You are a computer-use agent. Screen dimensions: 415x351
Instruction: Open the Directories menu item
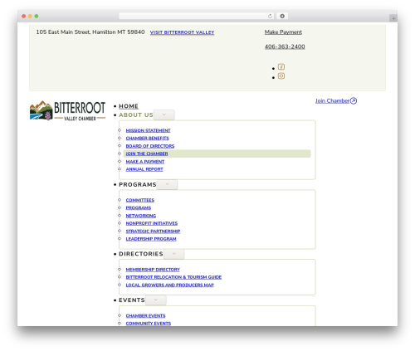(141, 254)
